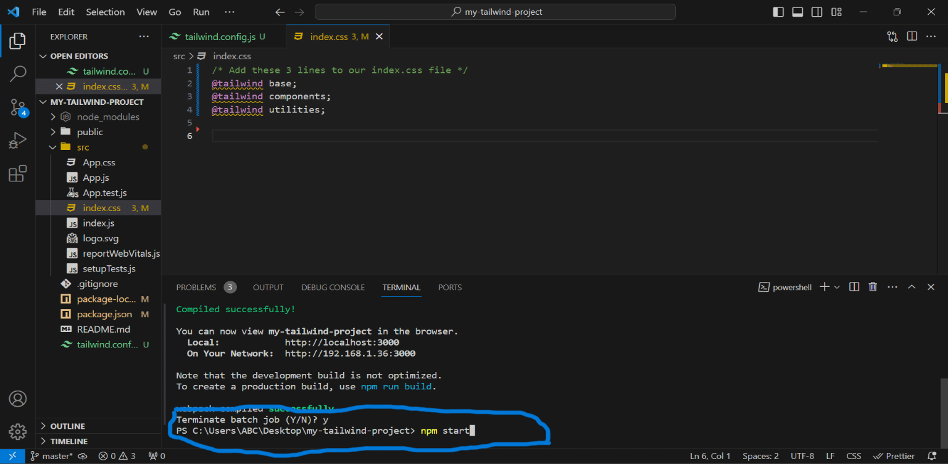Kill the terminal with trash icon
948x464 pixels.
(873, 287)
